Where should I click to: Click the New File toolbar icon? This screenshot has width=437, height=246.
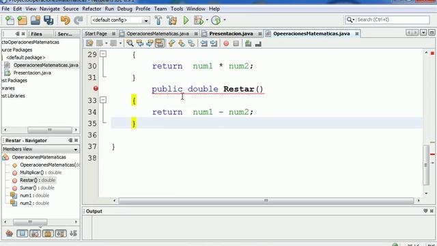pos(10,20)
